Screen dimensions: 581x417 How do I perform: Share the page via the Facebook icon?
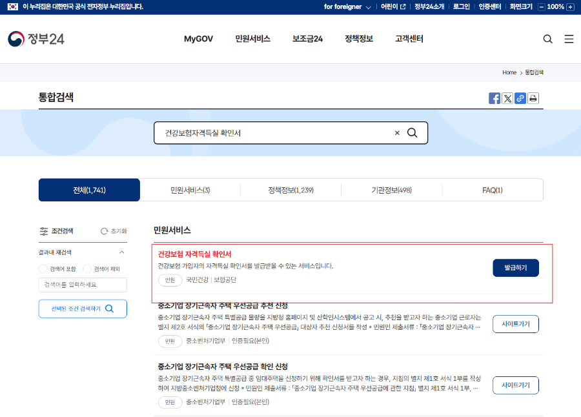tap(494, 98)
